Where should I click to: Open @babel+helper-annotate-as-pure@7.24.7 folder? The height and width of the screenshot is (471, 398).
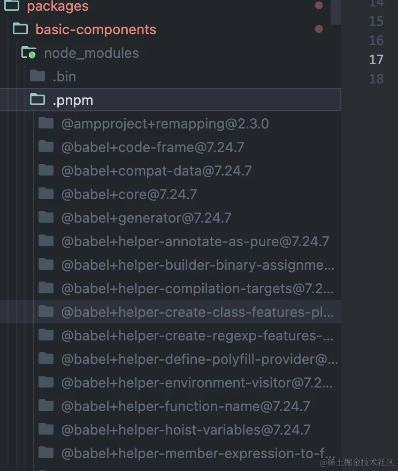(195, 241)
